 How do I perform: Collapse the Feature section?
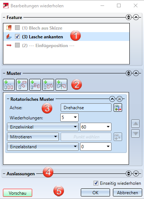[x=136, y=17]
